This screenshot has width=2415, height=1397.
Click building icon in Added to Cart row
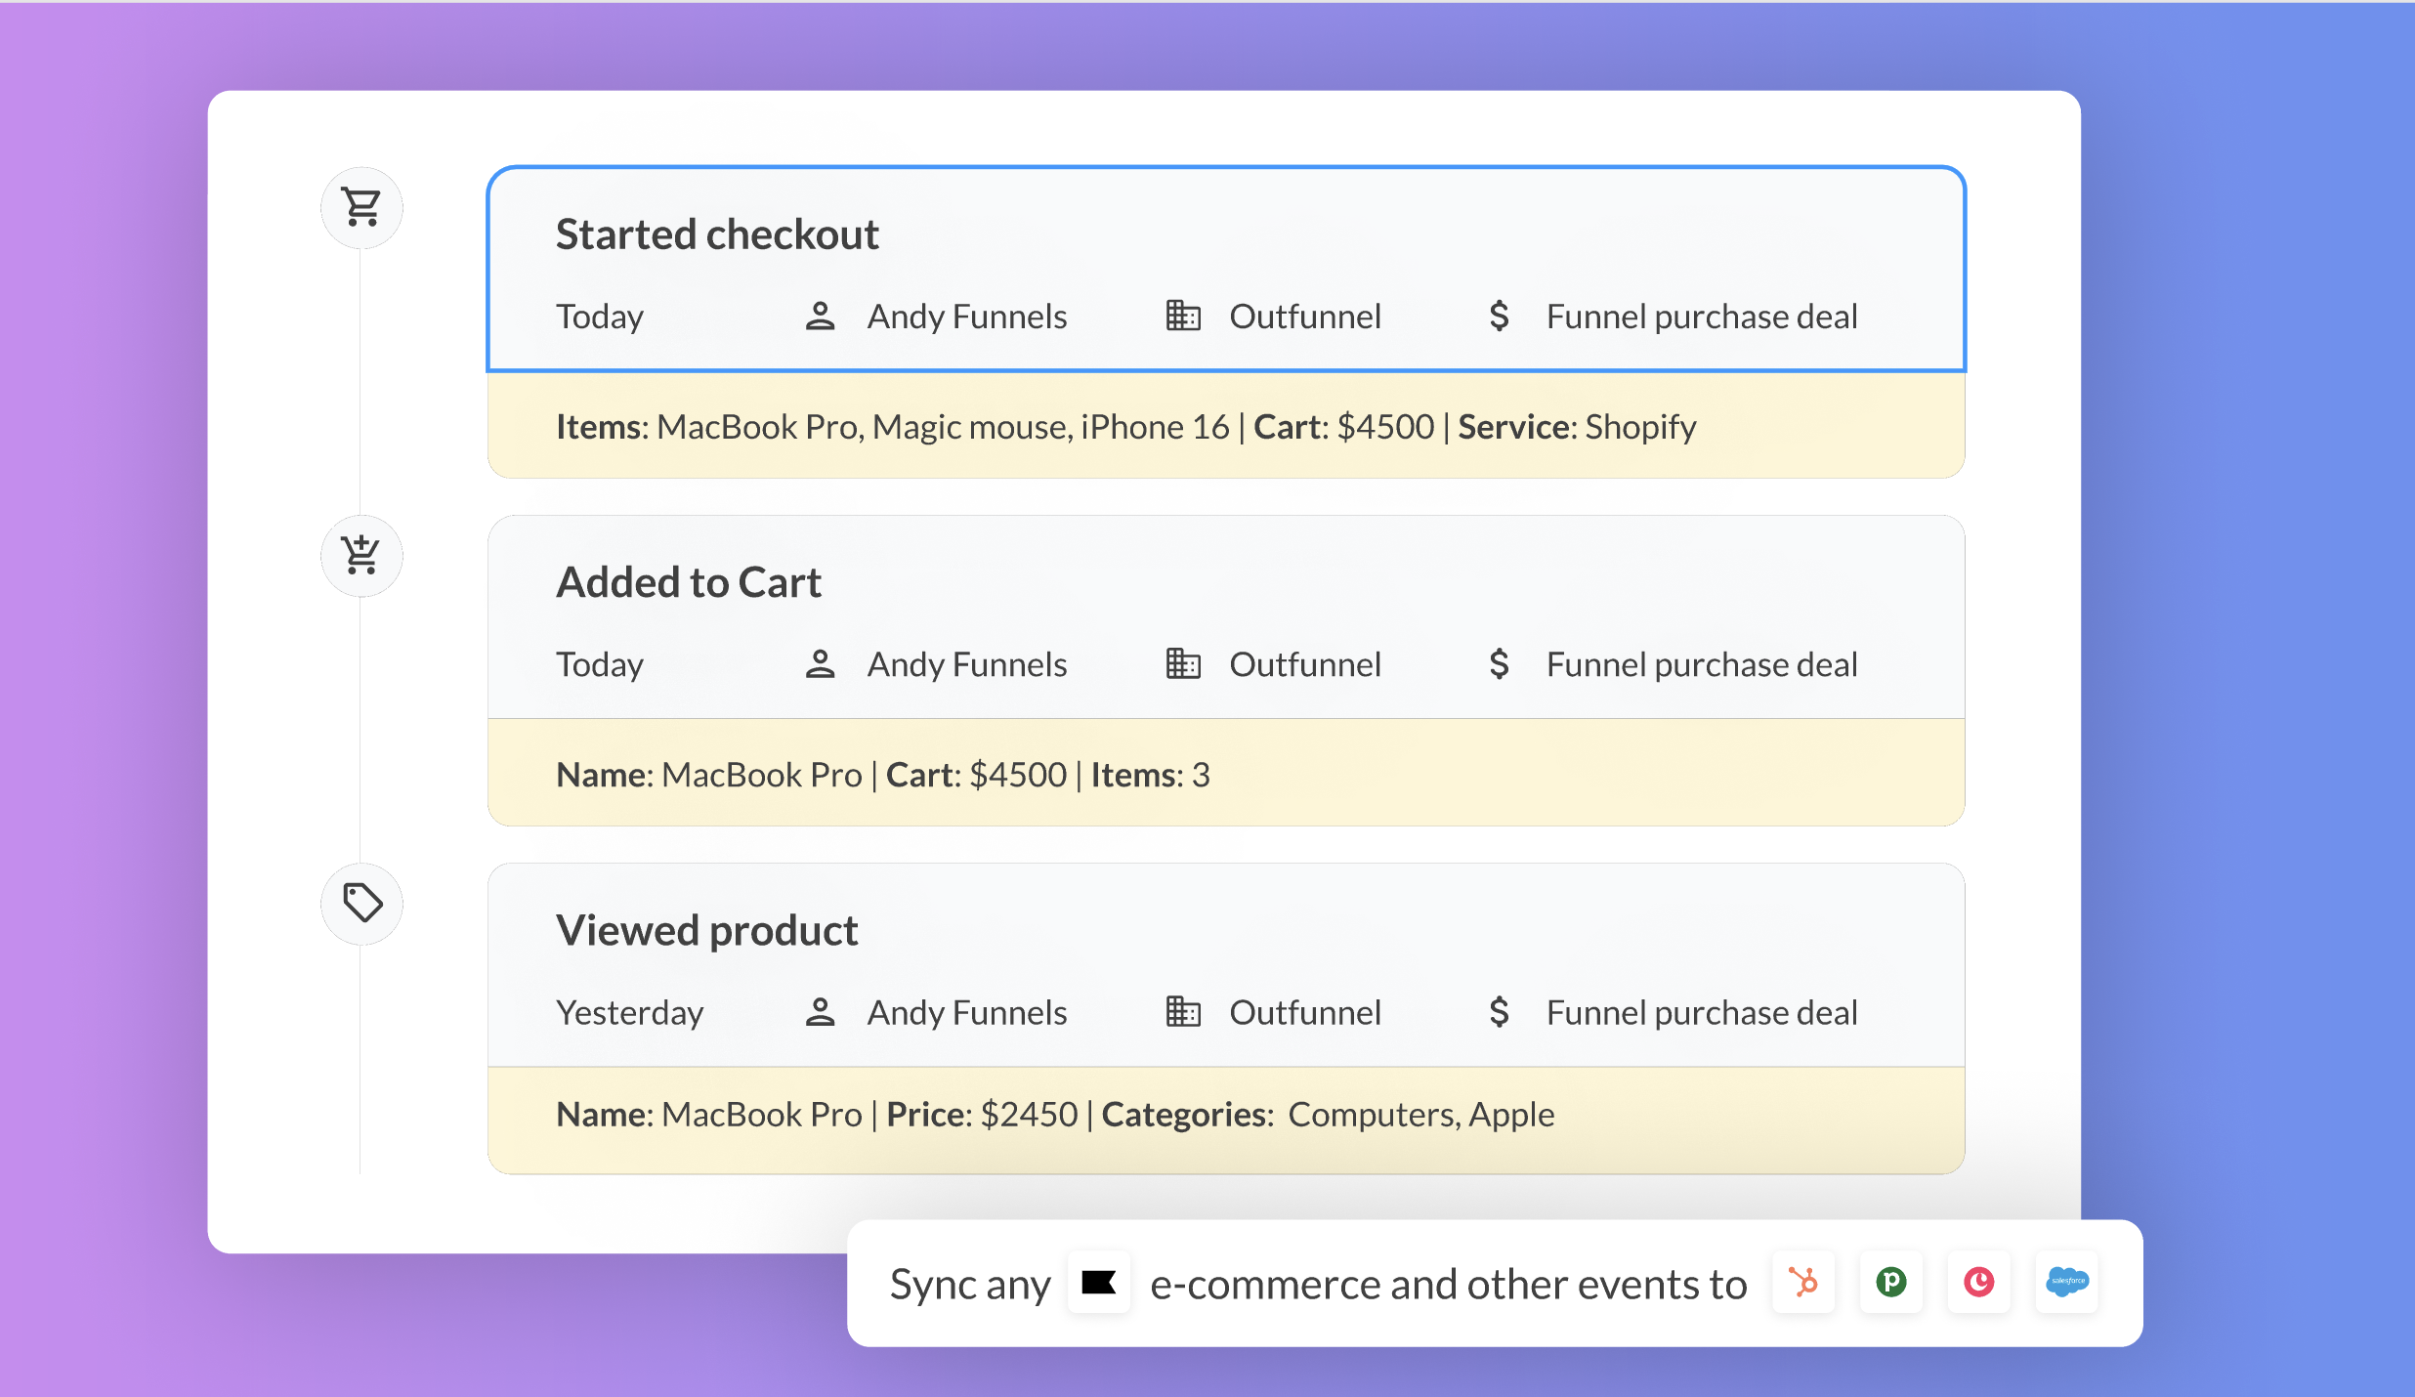1183,664
